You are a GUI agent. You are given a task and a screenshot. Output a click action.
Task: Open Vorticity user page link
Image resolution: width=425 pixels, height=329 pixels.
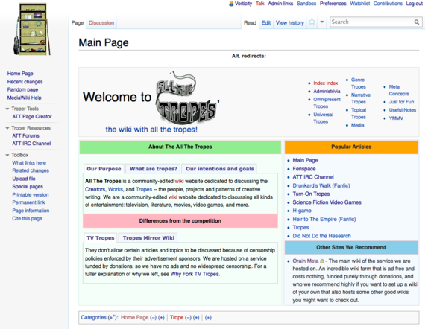click(243, 4)
